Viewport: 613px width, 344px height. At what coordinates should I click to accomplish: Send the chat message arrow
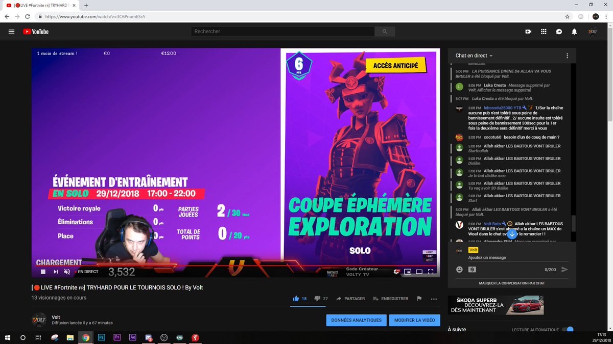[564, 270]
